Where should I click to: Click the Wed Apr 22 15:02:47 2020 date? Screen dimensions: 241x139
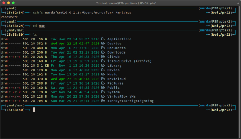tap(75, 44)
